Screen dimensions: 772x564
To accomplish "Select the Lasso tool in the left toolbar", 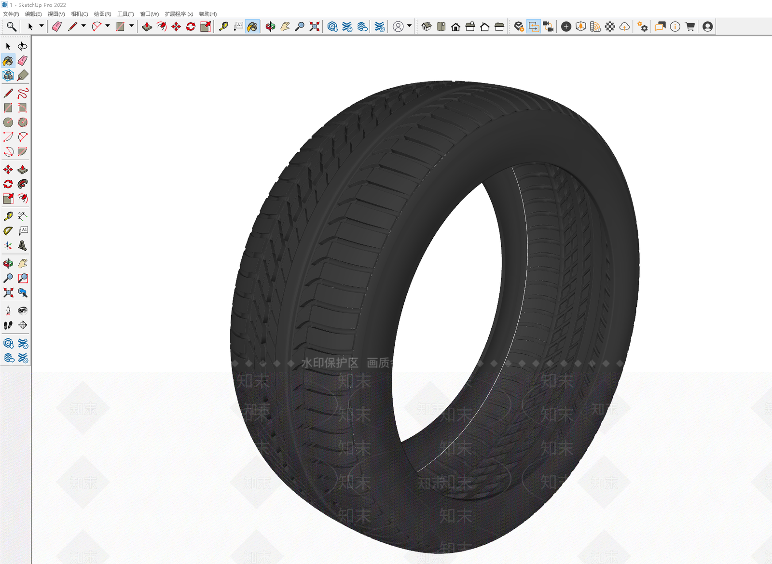I will pyautogui.click(x=23, y=46).
